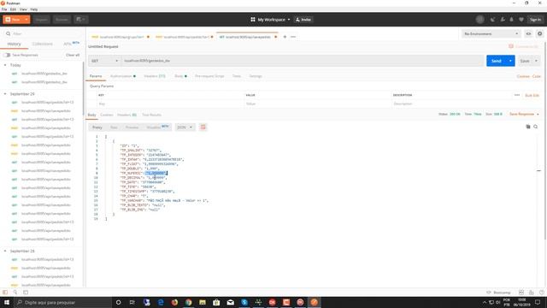Image resolution: width=547 pixels, height=308 pixels.
Task: Open the notifications bell icon
Action: point(511,20)
